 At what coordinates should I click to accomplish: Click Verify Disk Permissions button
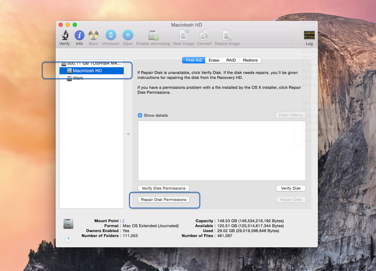tap(163, 188)
